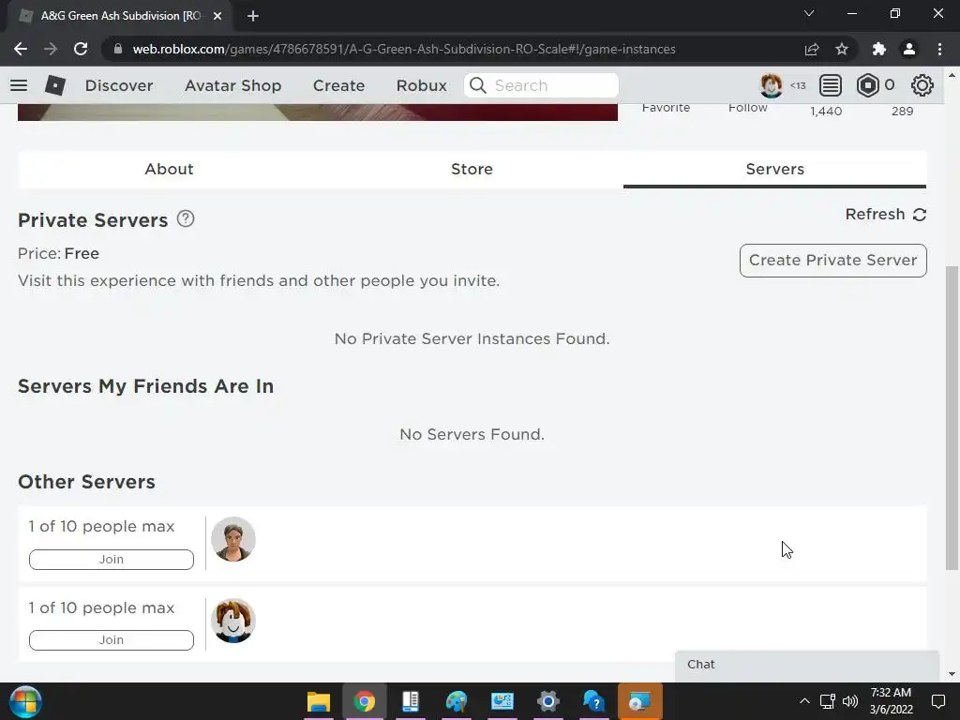Open File Explorer from the taskbar
960x720 pixels.
point(319,701)
